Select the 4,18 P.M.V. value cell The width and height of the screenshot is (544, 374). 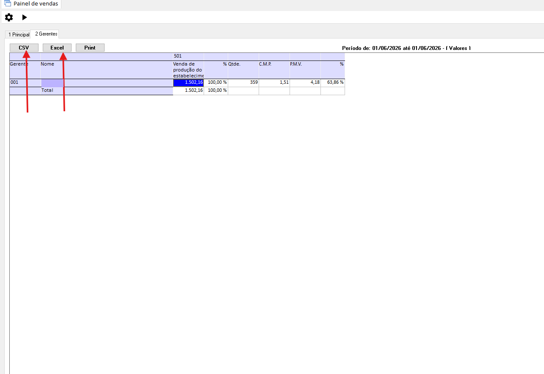coord(305,82)
